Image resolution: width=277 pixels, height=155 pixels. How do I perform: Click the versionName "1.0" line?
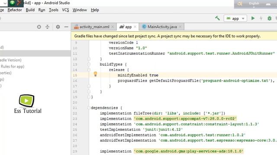128,48
